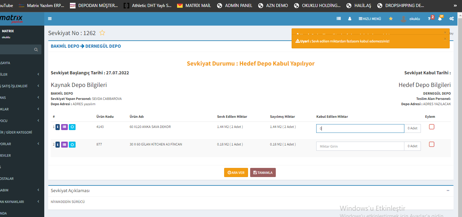This screenshot has height=217, width=462.
Task: Favorite Sevkiyat No 1262 with star outline
Action: point(102,33)
